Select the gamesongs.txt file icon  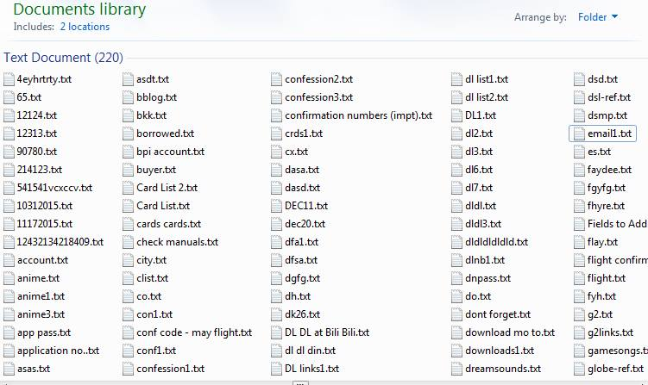pyautogui.click(x=580, y=351)
